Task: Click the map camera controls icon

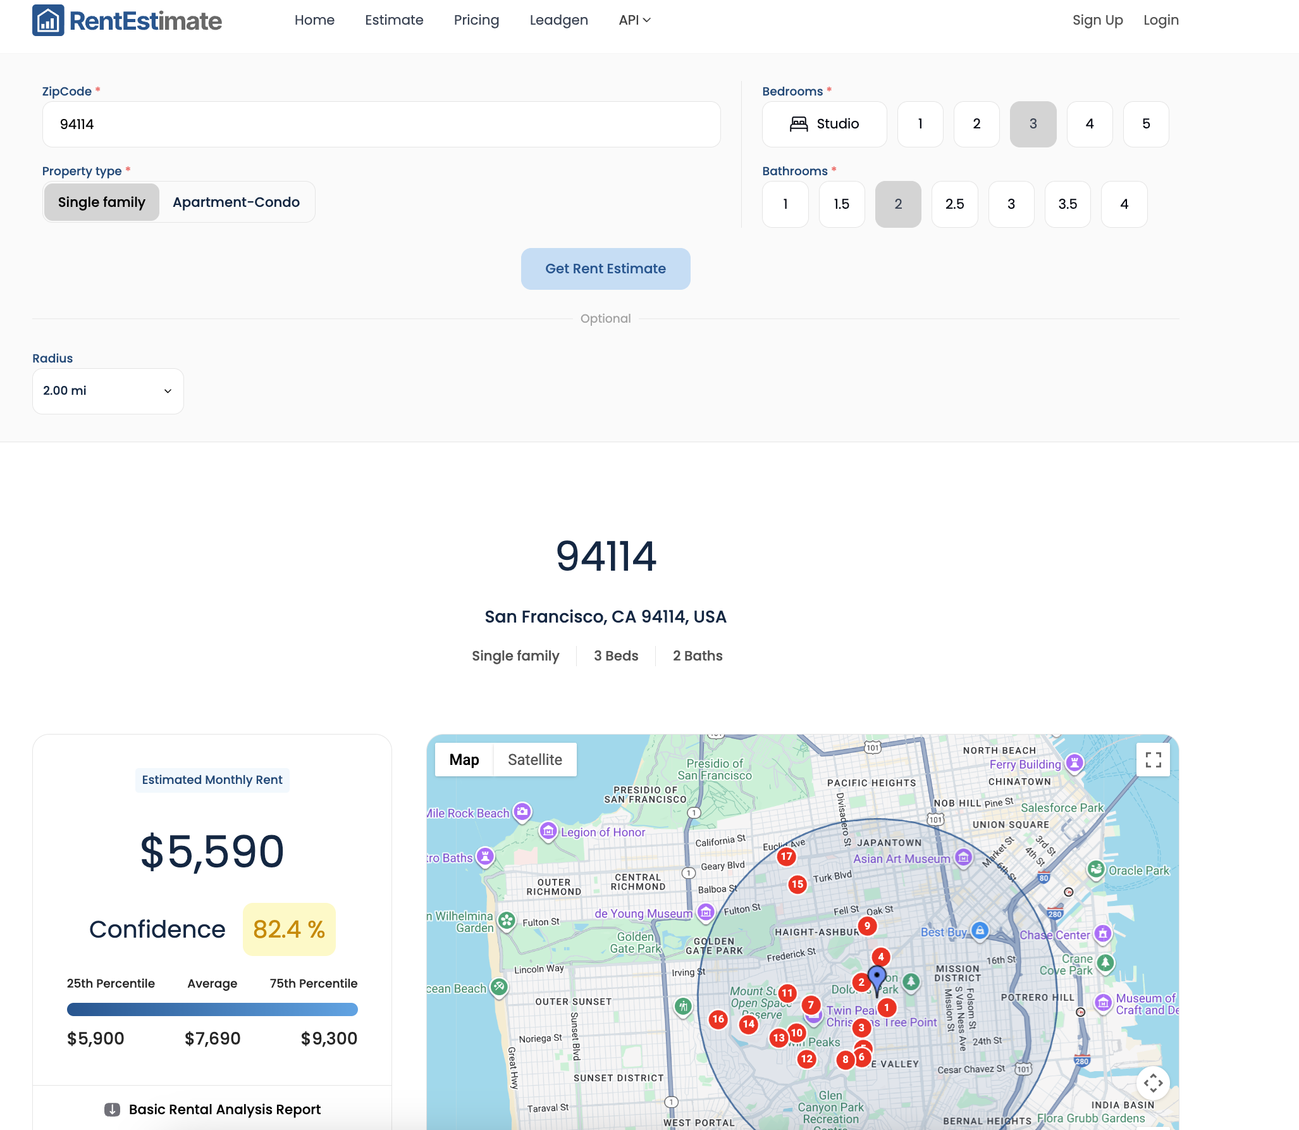Action: [x=1153, y=1083]
